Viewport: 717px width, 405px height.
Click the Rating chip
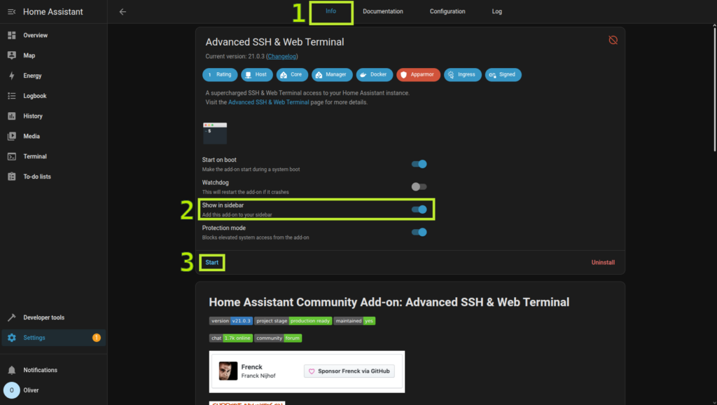coord(220,74)
